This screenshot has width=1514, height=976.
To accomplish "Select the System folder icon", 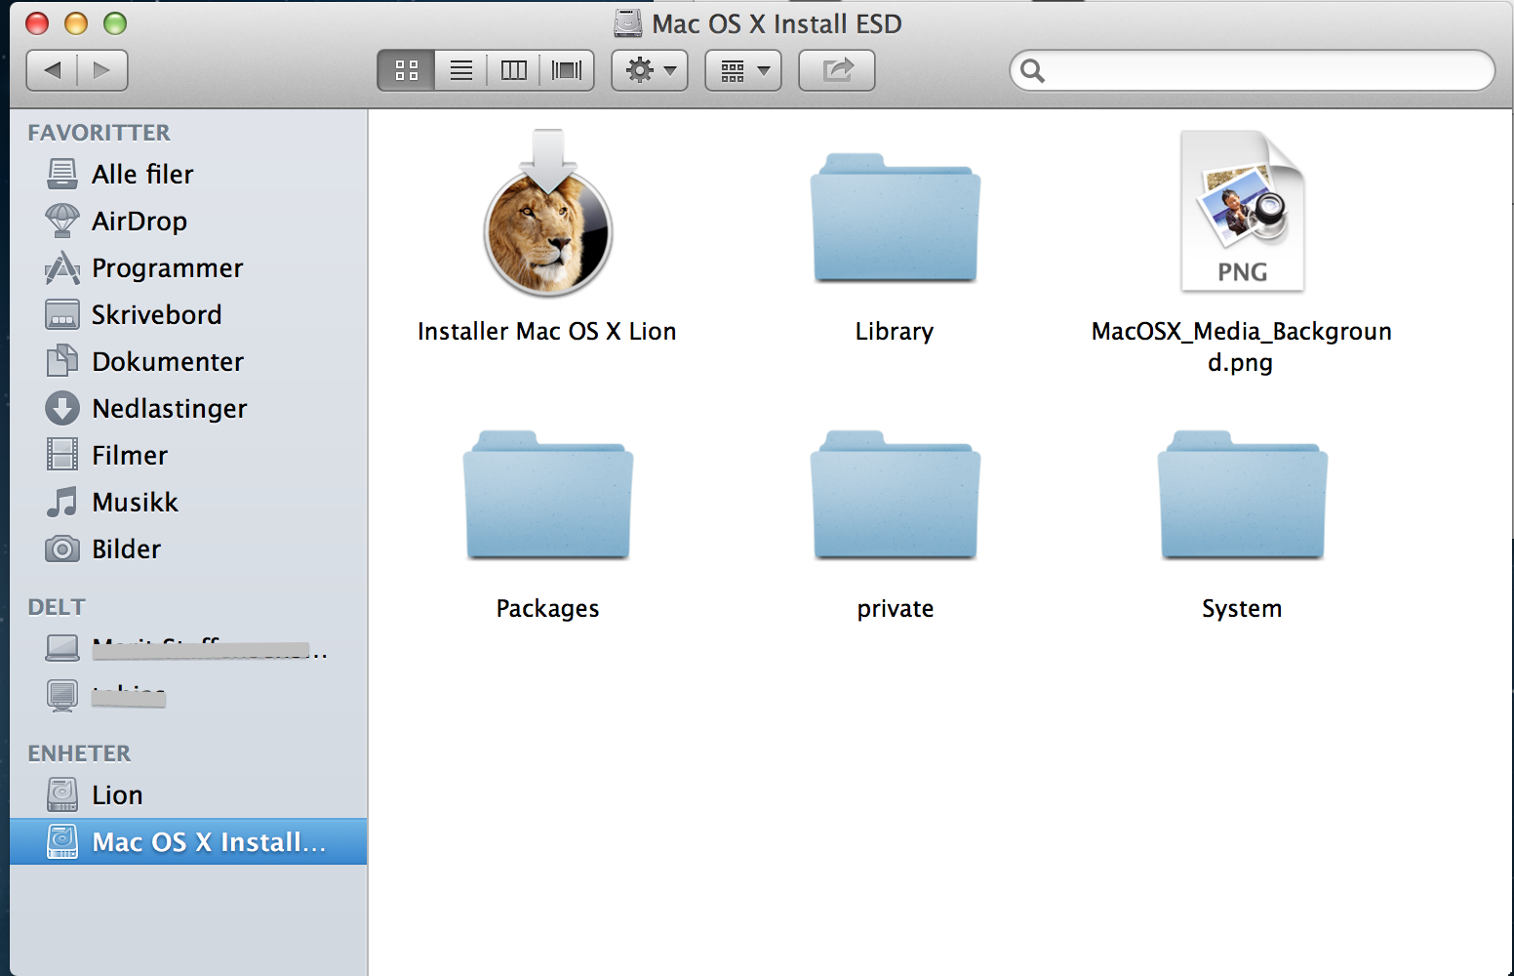I will pyautogui.click(x=1242, y=495).
